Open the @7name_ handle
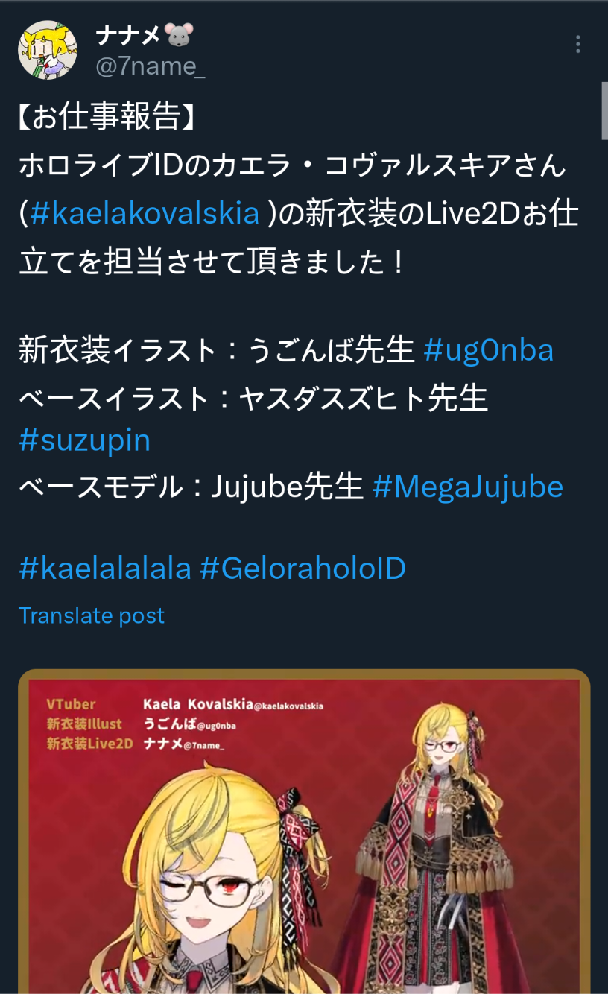This screenshot has width=608, height=994. click(150, 66)
